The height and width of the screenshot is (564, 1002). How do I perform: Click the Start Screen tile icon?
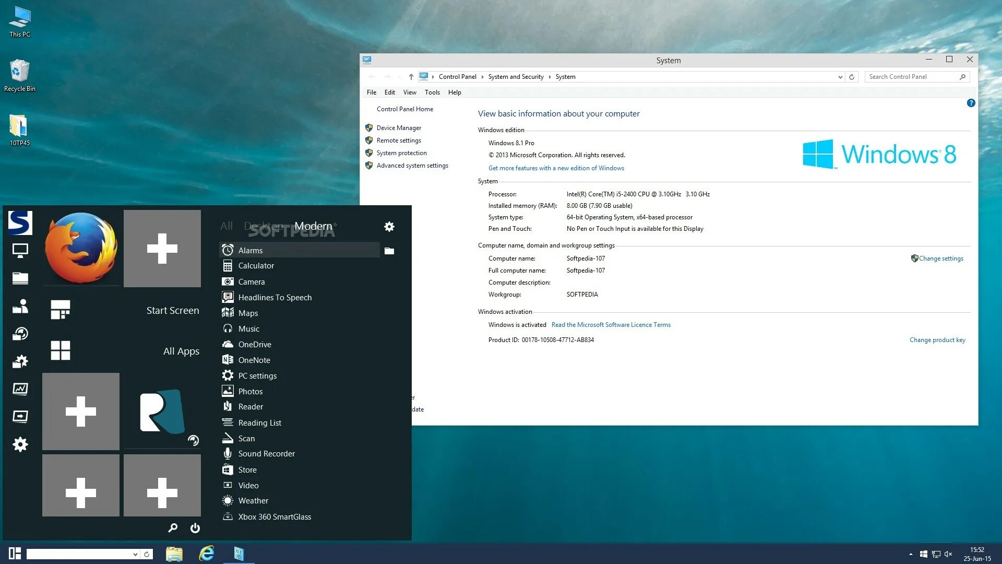click(x=61, y=310)
